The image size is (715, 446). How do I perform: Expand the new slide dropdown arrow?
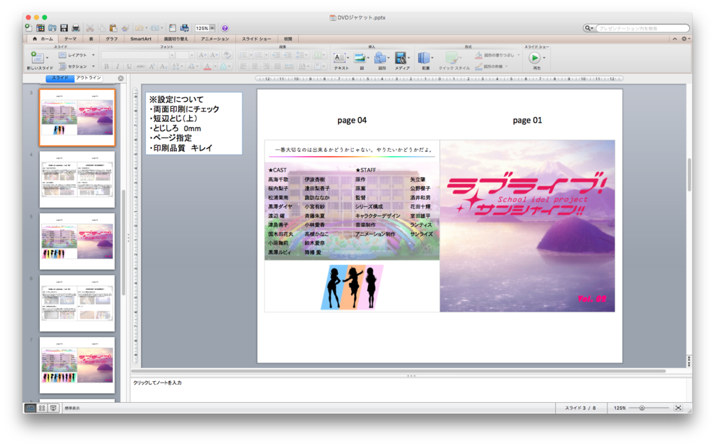47,58
